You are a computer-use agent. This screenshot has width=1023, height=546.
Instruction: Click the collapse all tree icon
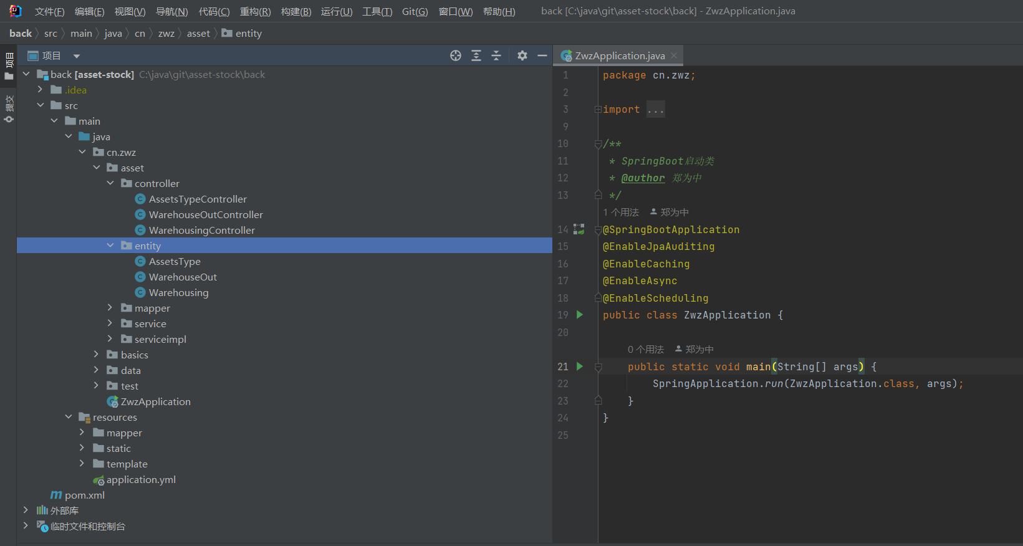point(496,55)
